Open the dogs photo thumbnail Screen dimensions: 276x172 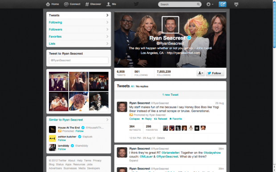(98, 102)
